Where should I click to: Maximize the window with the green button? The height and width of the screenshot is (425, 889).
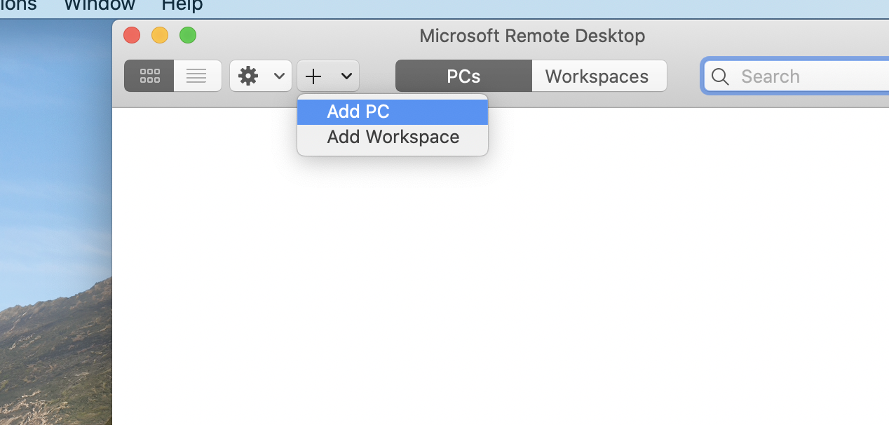click(188, 35)
